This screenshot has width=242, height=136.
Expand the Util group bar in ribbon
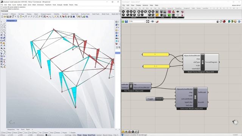(x=178, y=17)
